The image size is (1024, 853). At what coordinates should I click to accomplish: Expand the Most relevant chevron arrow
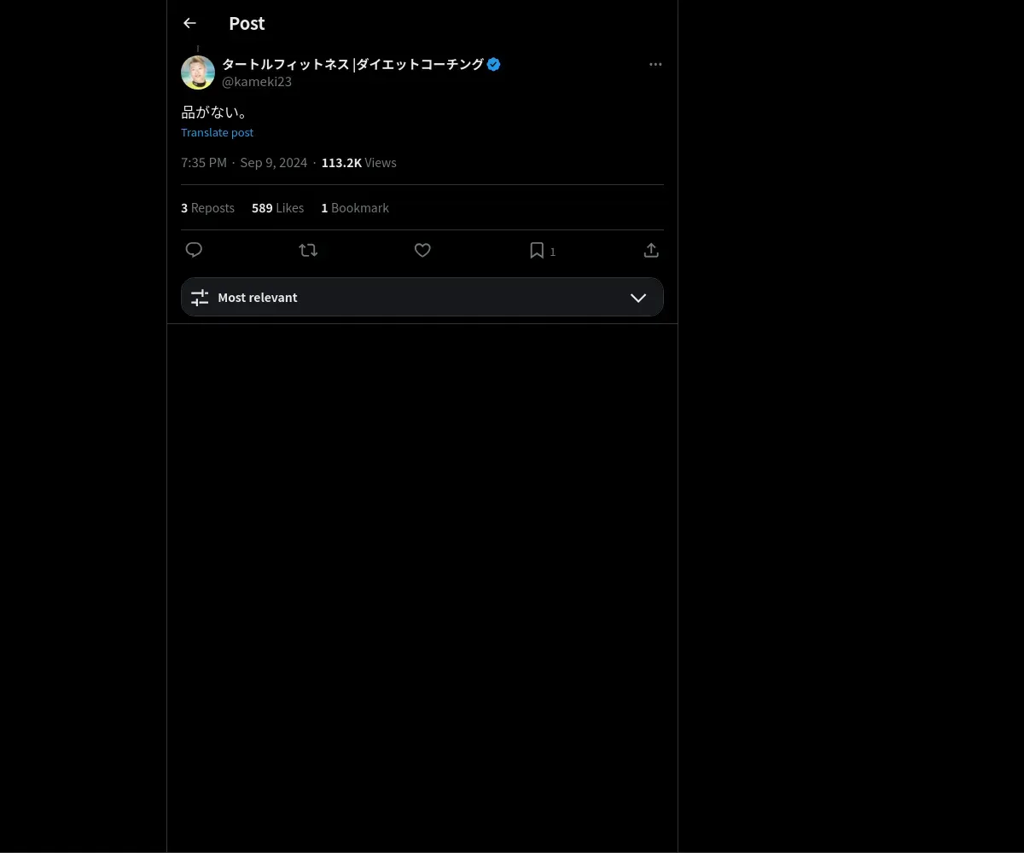point(637,298)
